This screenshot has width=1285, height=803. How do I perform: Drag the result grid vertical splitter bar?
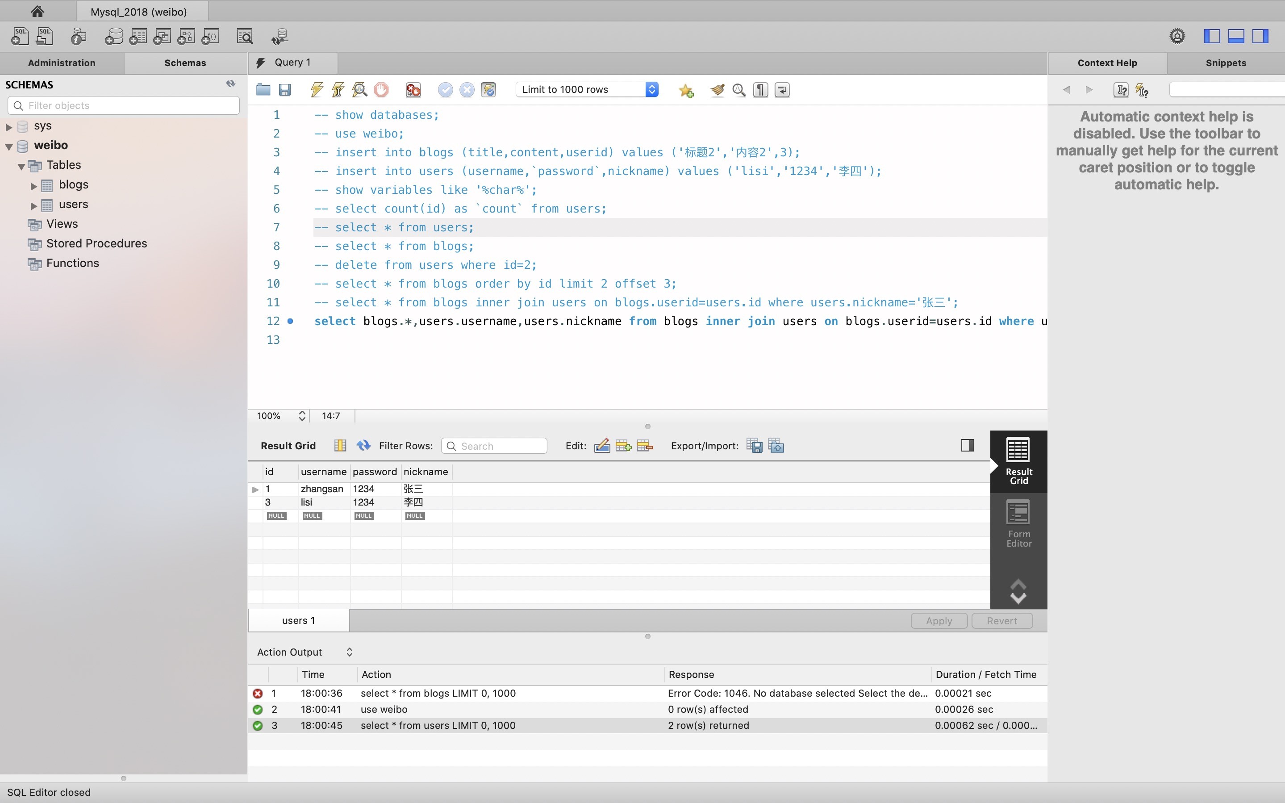(647, 427)
